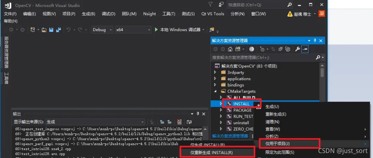Click Go to Previous Message icon in Output

162,122
